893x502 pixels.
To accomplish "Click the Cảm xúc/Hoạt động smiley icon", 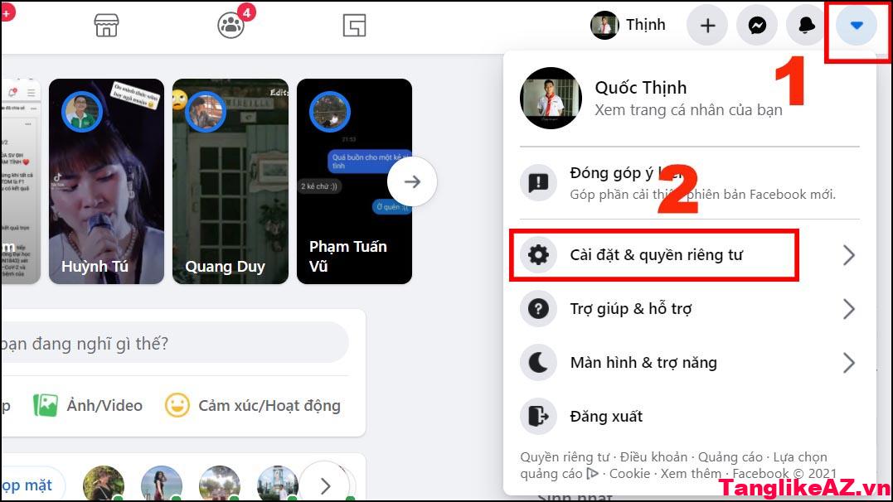I will click(177, 405).
